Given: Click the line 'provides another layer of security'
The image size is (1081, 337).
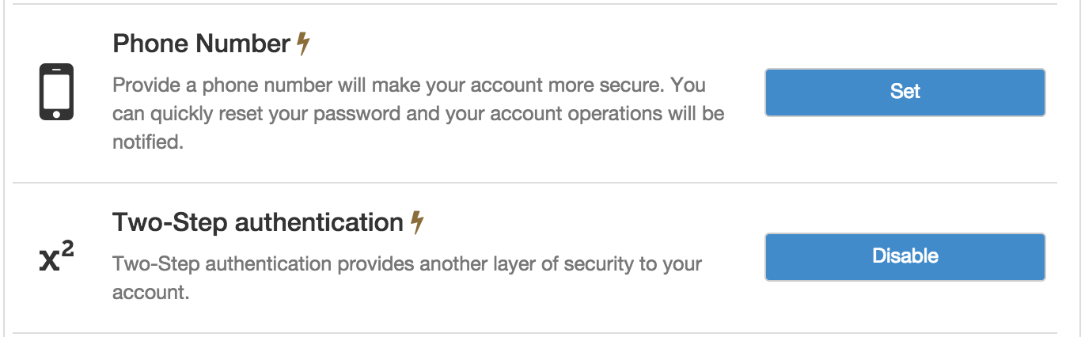Looking at the screenshot, I should tap(407, 263).
